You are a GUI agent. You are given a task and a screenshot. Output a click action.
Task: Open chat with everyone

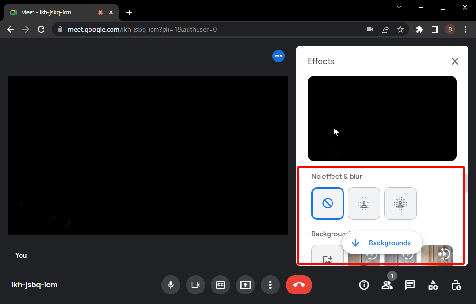(410, 285)
